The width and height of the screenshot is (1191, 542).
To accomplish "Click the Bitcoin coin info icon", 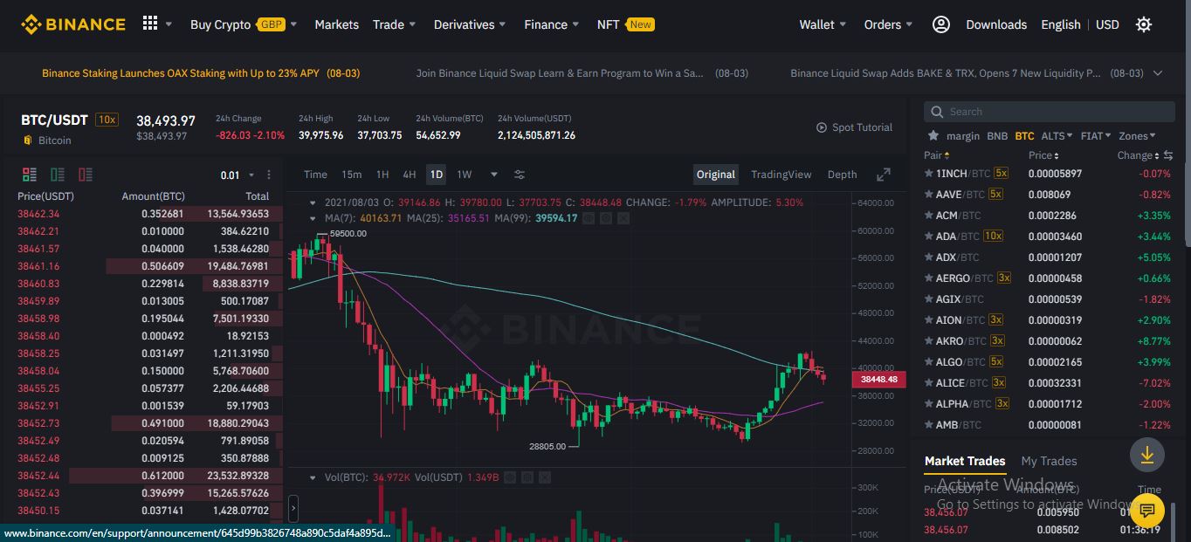I will coord(27,141).
